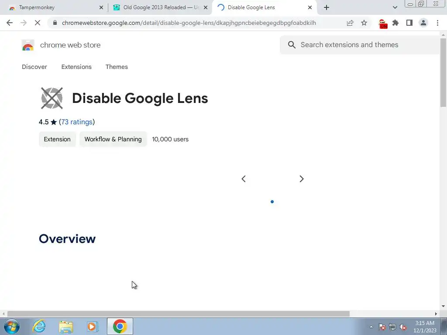
Task: Go back to the previous page
Action: [x=10, y=23]
